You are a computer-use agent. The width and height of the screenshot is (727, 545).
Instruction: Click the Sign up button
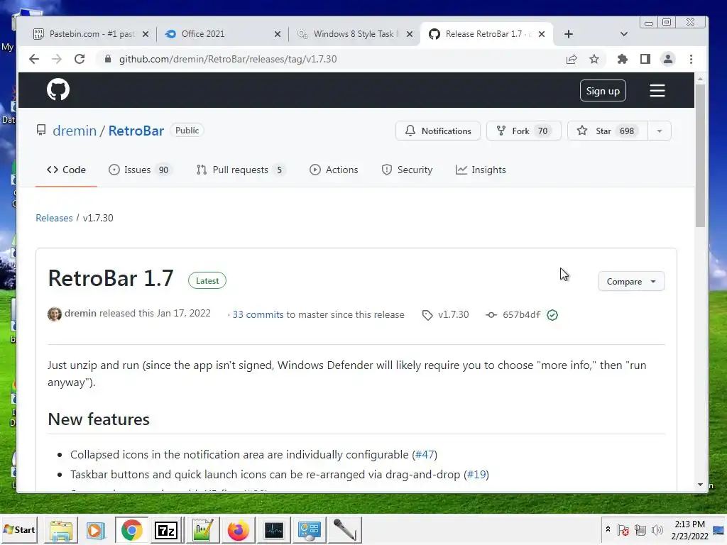tap(603, 91)
